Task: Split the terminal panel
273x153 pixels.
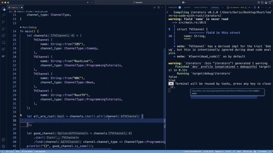Action: pos(255,8)
